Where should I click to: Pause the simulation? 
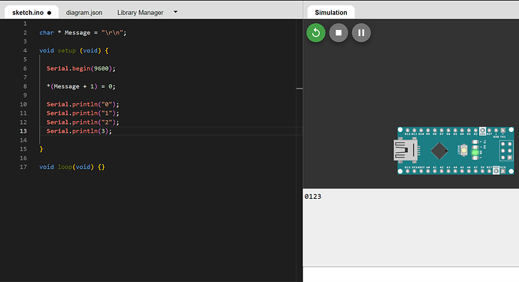361,33
